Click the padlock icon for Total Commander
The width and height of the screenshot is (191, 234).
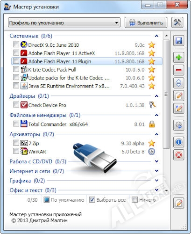tap(152, 124)
